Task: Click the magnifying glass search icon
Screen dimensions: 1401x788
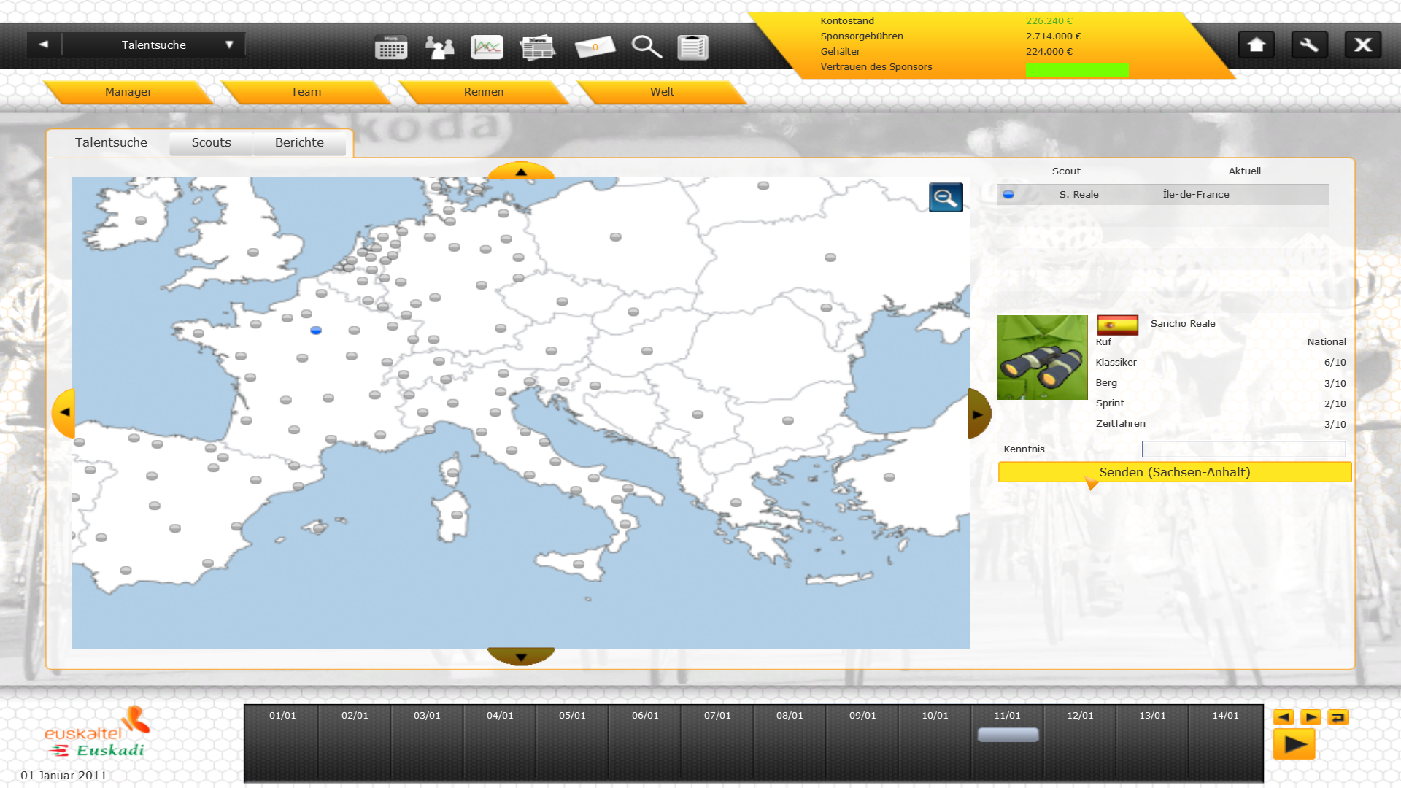Action: 646,47
